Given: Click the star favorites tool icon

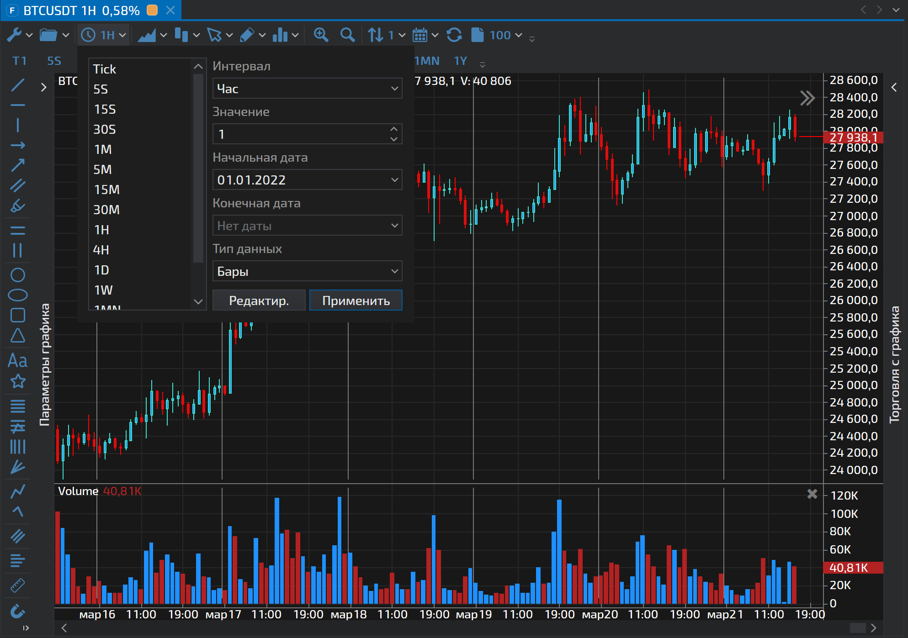Looking at the screenshot, I should [x=18, y=381].
